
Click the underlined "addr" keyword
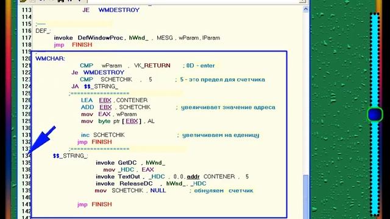(x=193, y=177)
